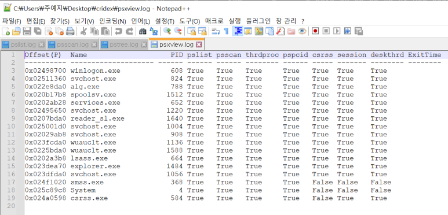The image size is (448, 215).
Task: Click the Close All documents toolbar icon
Action: (x=60, y=31)
